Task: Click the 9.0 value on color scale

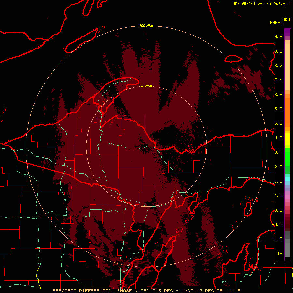Action: click(278, 51)
